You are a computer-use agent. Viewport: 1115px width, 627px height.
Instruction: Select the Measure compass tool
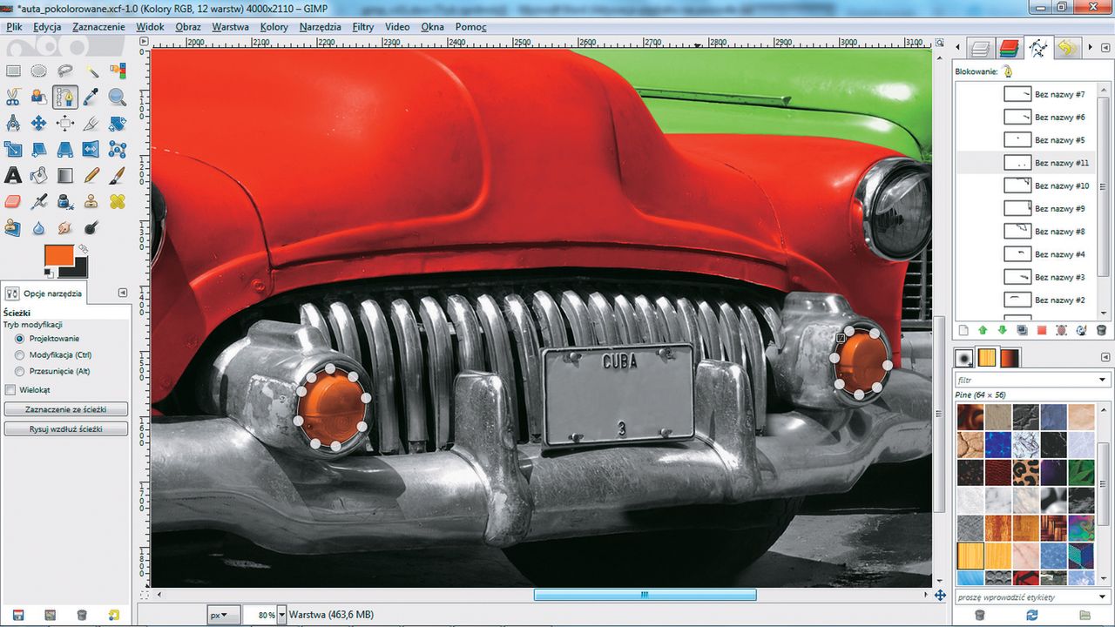13,124
